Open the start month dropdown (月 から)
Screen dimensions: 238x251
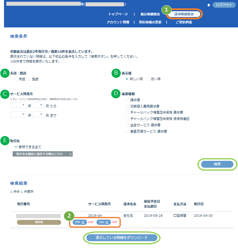(x=38, y=105)
